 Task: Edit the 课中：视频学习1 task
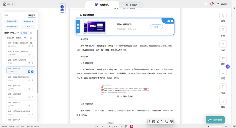(32, 72)
